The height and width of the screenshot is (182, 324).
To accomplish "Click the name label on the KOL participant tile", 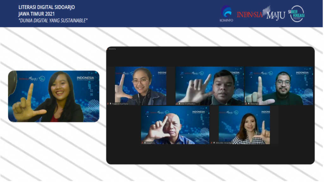I will [224, 143].
